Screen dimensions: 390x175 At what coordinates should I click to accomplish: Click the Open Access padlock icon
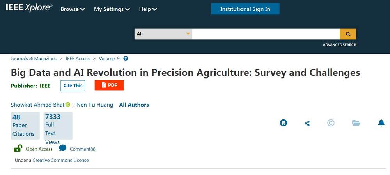[x=18, y=148]
